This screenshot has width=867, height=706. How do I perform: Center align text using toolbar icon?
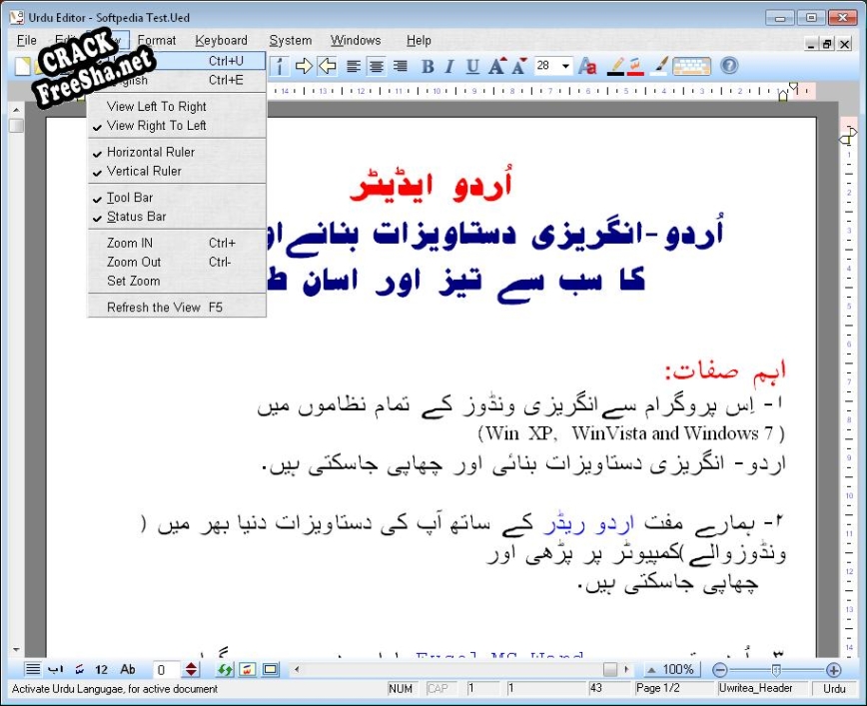377,67
